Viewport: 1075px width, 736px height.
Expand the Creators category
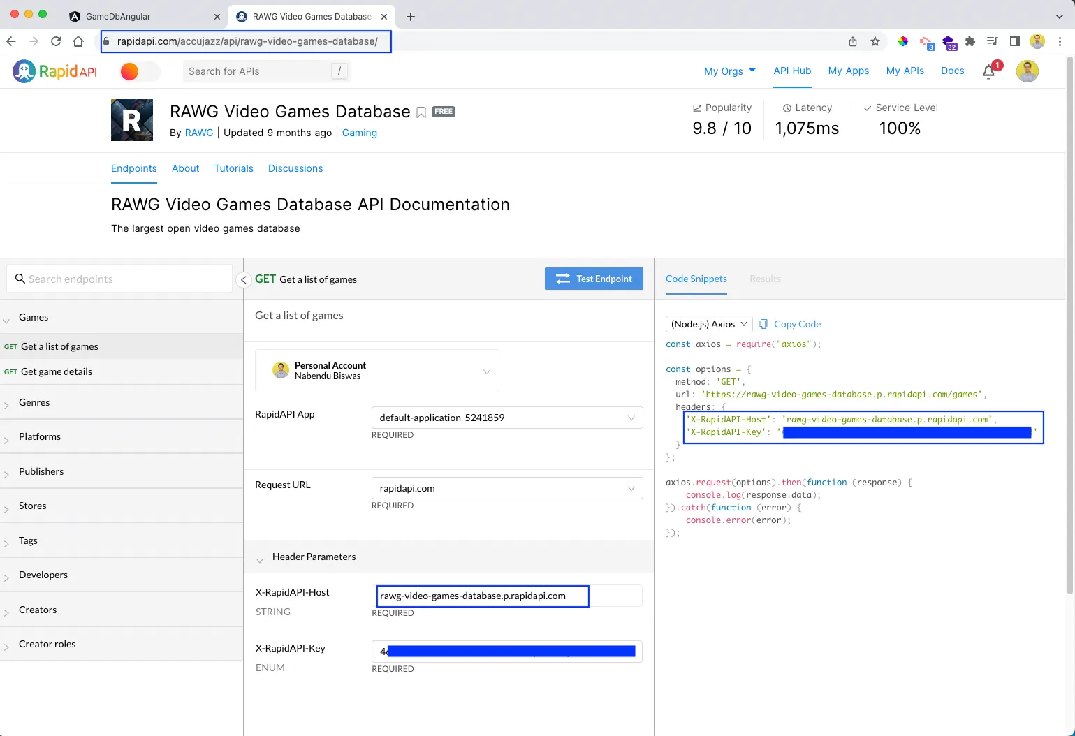6,613
